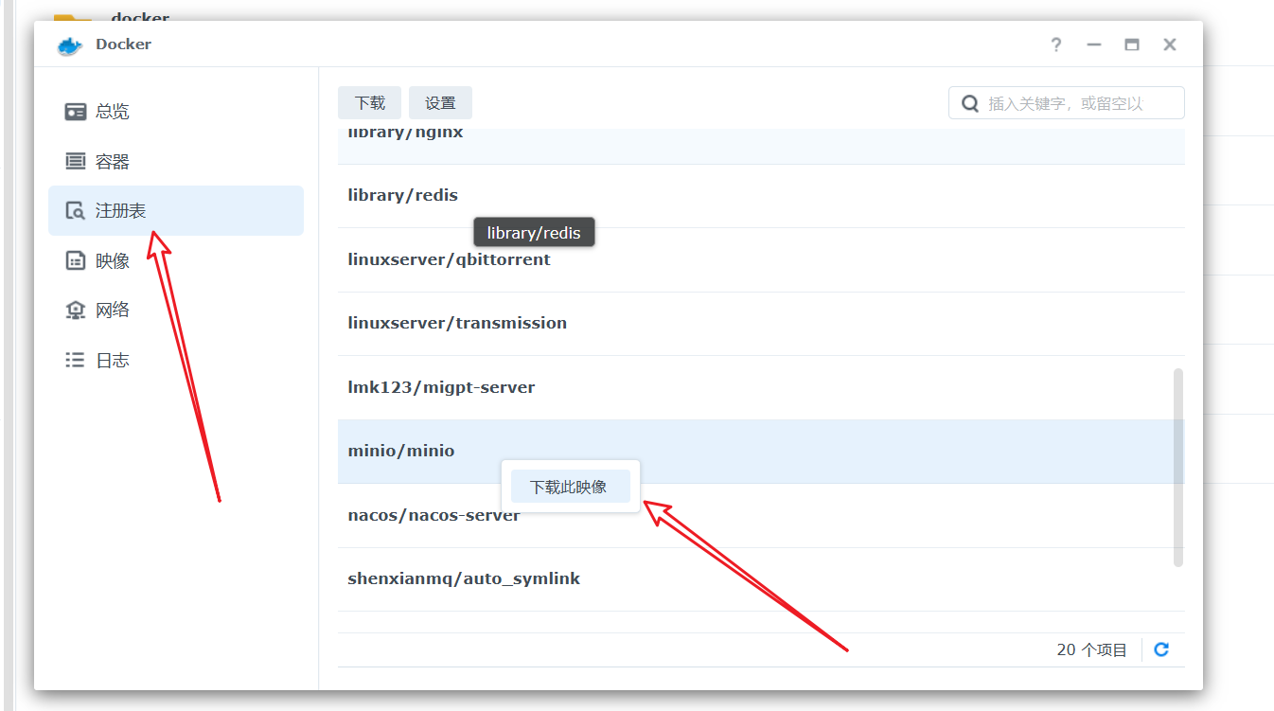Close the Docker window

1170,44
